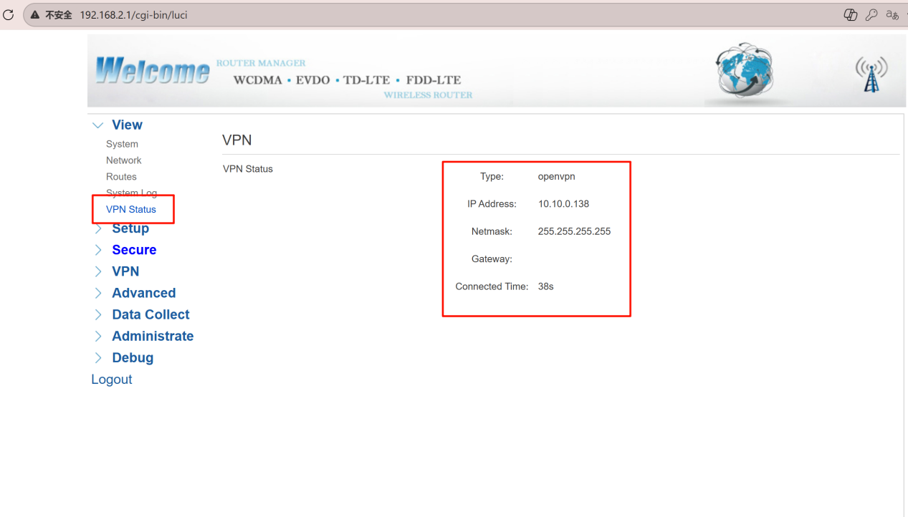Expand the Setup section chevron

click(98, 229)
